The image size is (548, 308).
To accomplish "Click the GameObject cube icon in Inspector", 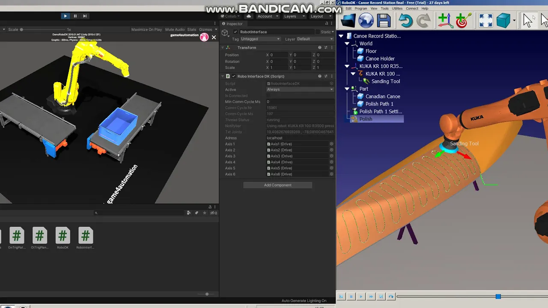I will pos(225,33).
